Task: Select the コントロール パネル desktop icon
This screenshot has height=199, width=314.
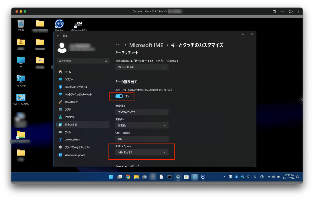Action: [21, 99]
